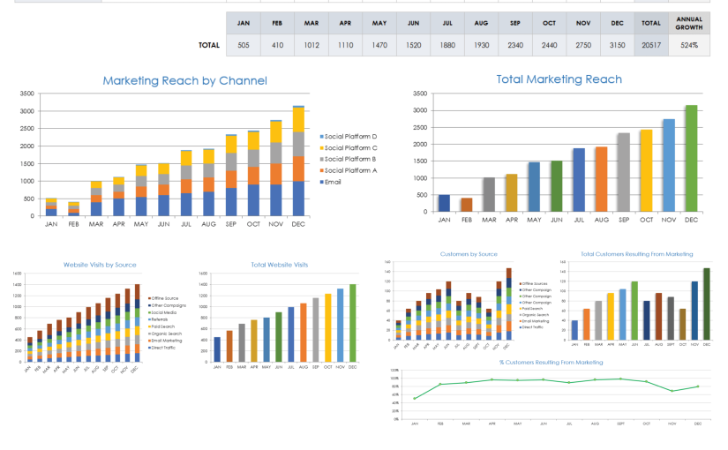Select the JUL column header cell in table
The width and height of the screenshot is (728, 450).
447,23
